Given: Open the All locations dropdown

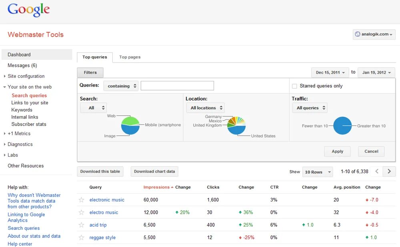Looking at the screenshot, I should 206,108.
